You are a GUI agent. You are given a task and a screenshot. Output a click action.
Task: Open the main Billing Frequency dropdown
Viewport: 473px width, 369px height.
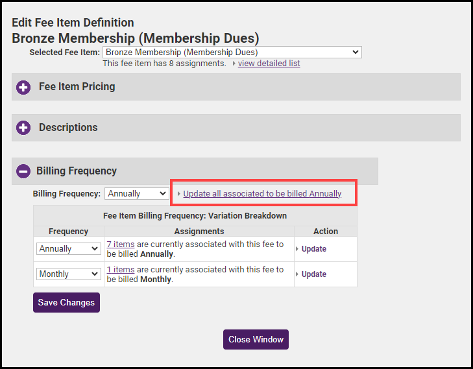[x=136, y=193]
